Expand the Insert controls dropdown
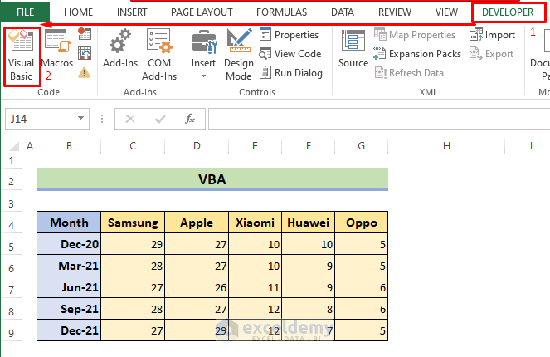 [203, 76]
